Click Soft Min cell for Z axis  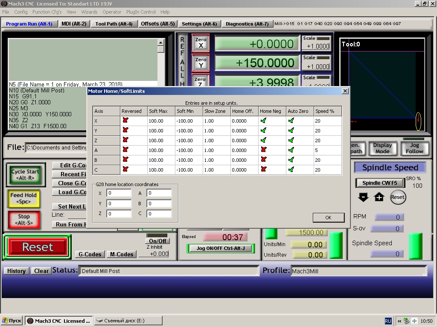point(189,141)
